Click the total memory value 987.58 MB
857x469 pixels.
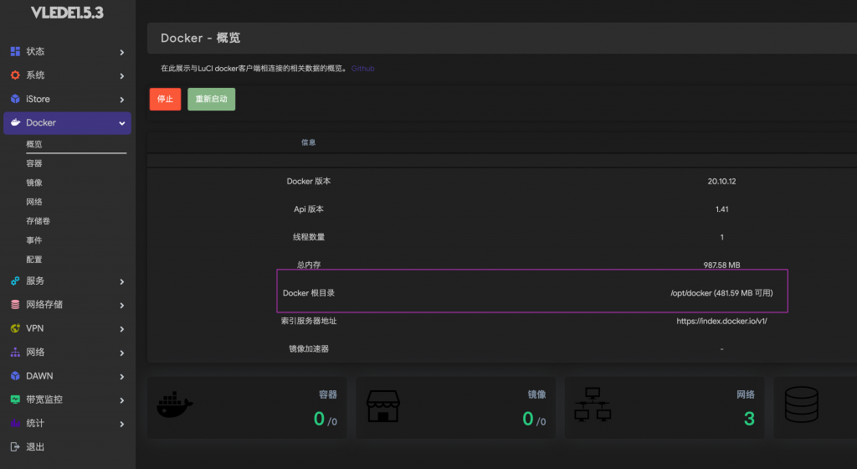pyautogui.click(x=721, y=265)
